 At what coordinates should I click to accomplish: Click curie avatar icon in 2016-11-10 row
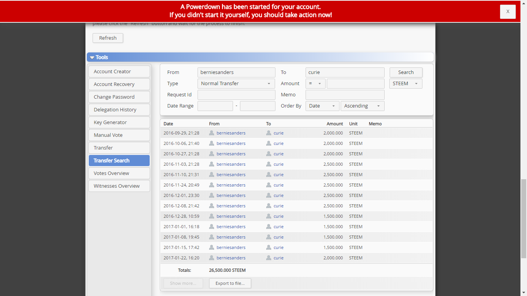tap(269, 174)
